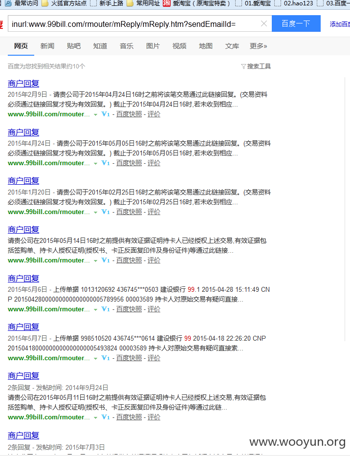Open 搜索工具 filter options
Image resolution: width=350 pixels, height=456 pixels.
click(x=256, y=66)
